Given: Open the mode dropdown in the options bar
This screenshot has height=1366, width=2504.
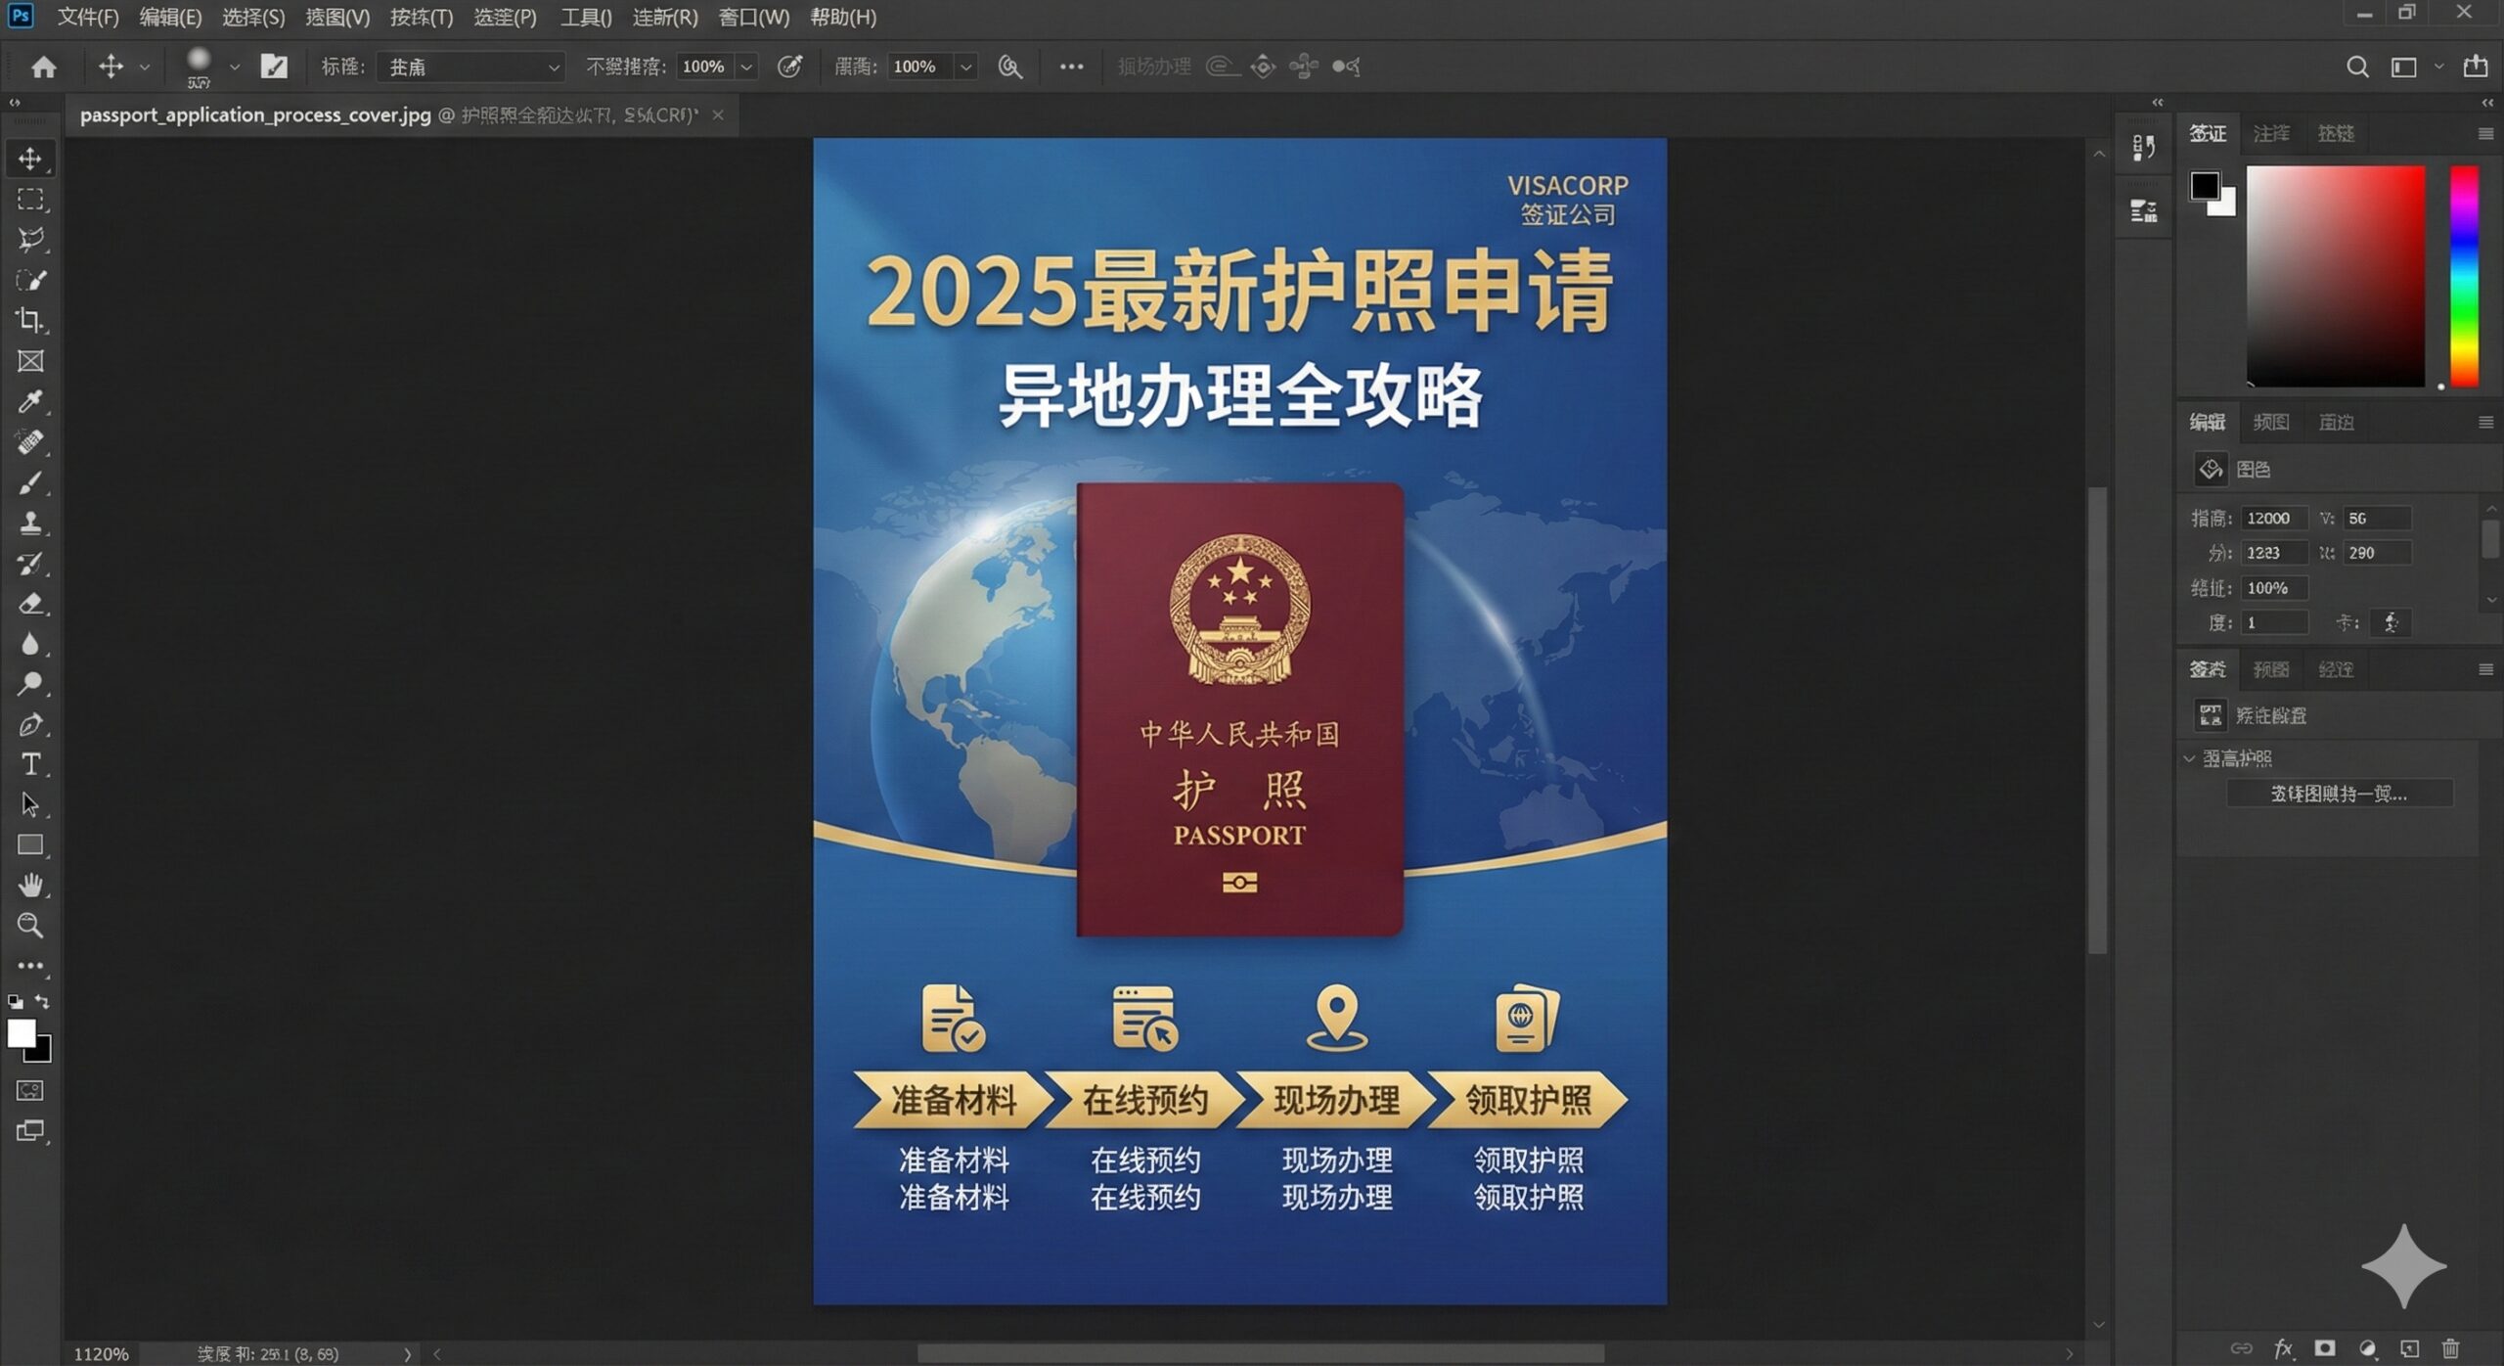Looking at the screenshot, I should (555, 67).
